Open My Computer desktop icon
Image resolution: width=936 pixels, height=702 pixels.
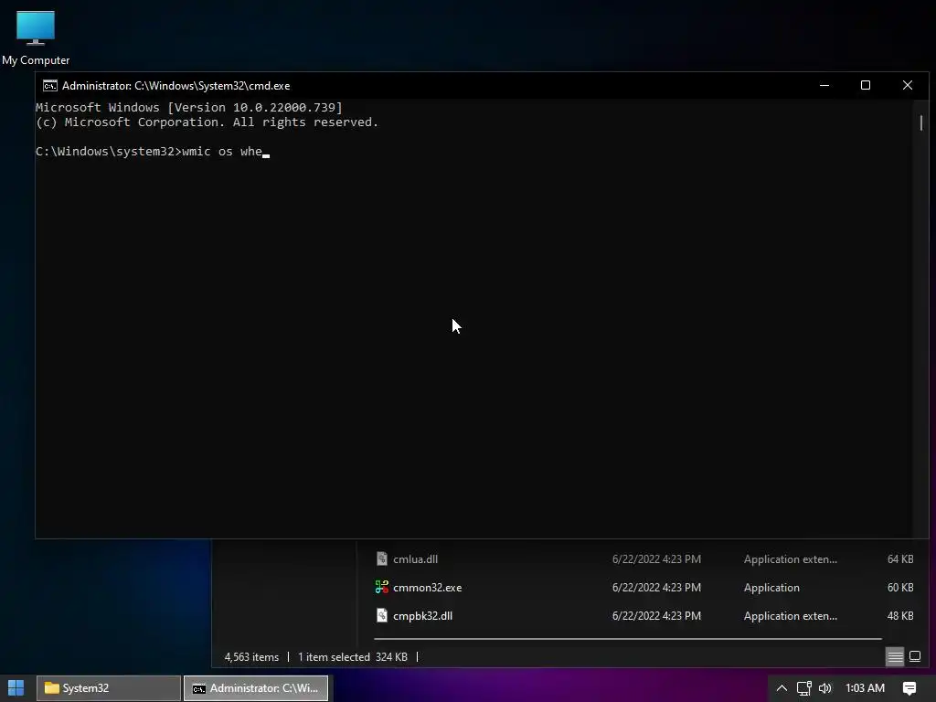point(36,37)
